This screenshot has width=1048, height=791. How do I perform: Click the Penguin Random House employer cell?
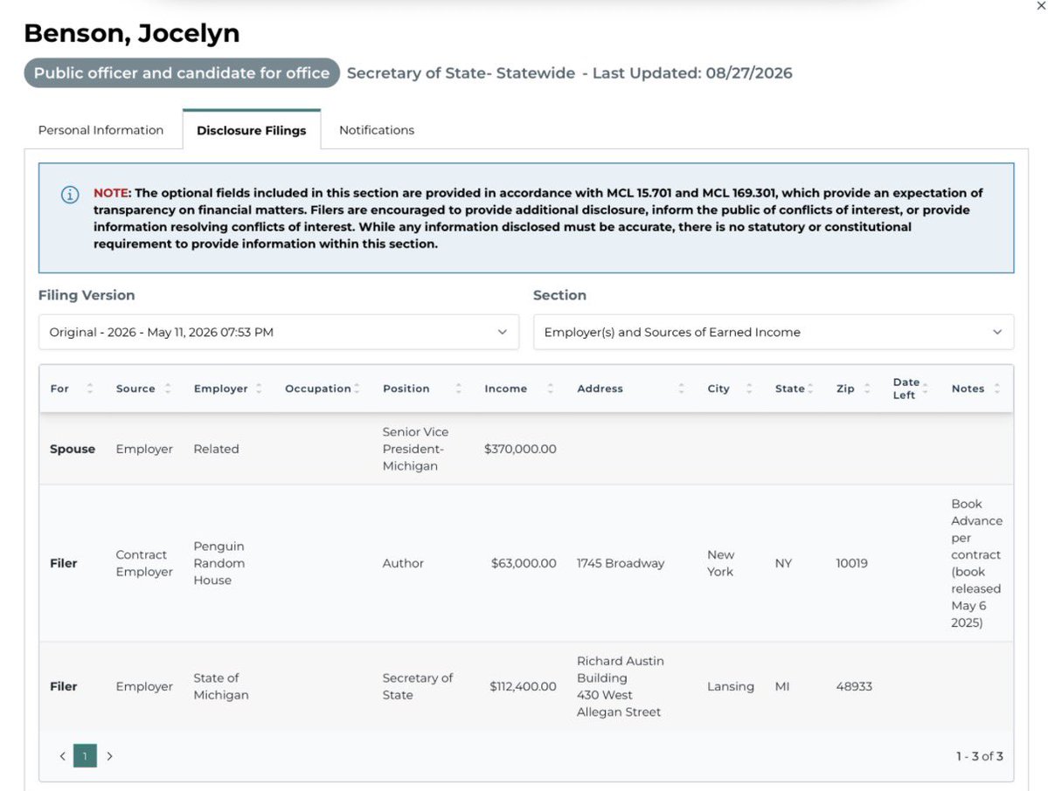pyautogui.click(x=219, y=563)
